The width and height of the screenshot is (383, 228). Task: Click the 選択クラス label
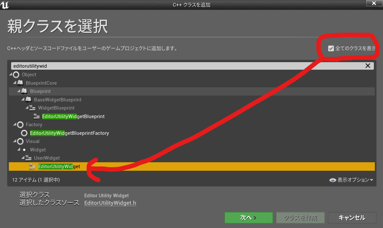(34, 195)
